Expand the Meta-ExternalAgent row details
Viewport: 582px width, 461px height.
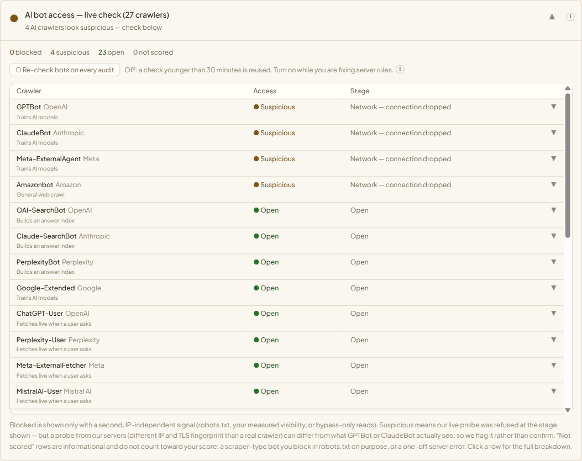coord(553,159)
